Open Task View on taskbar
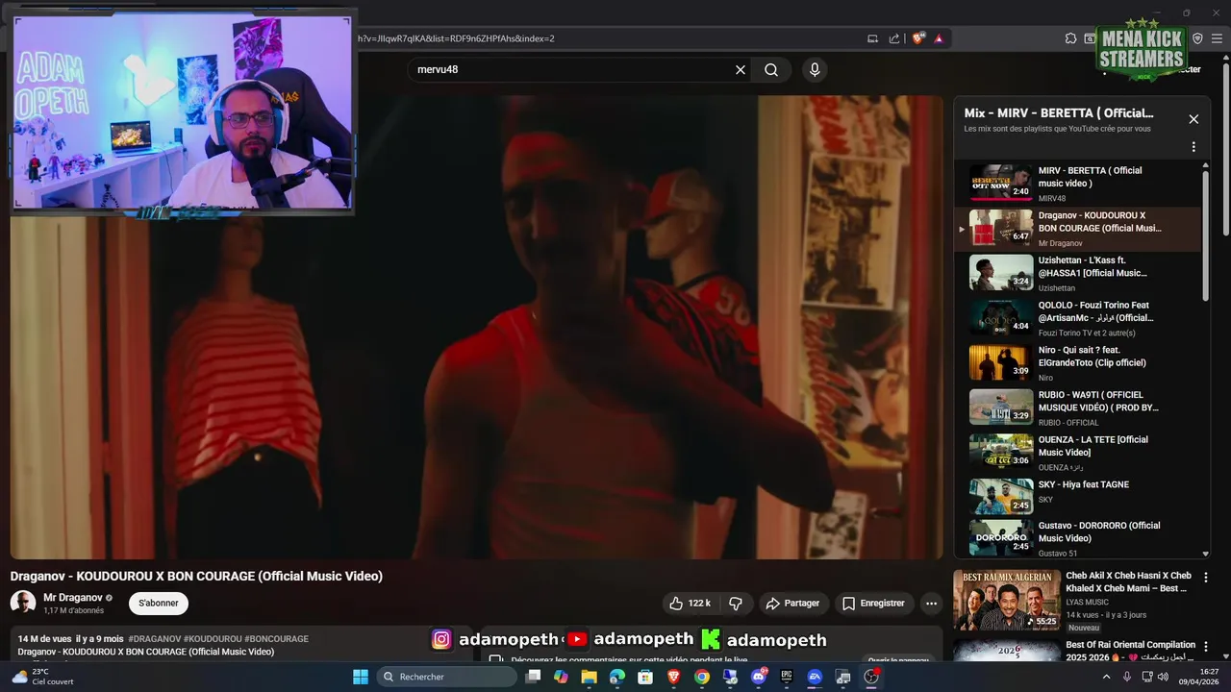 point(534,677)
